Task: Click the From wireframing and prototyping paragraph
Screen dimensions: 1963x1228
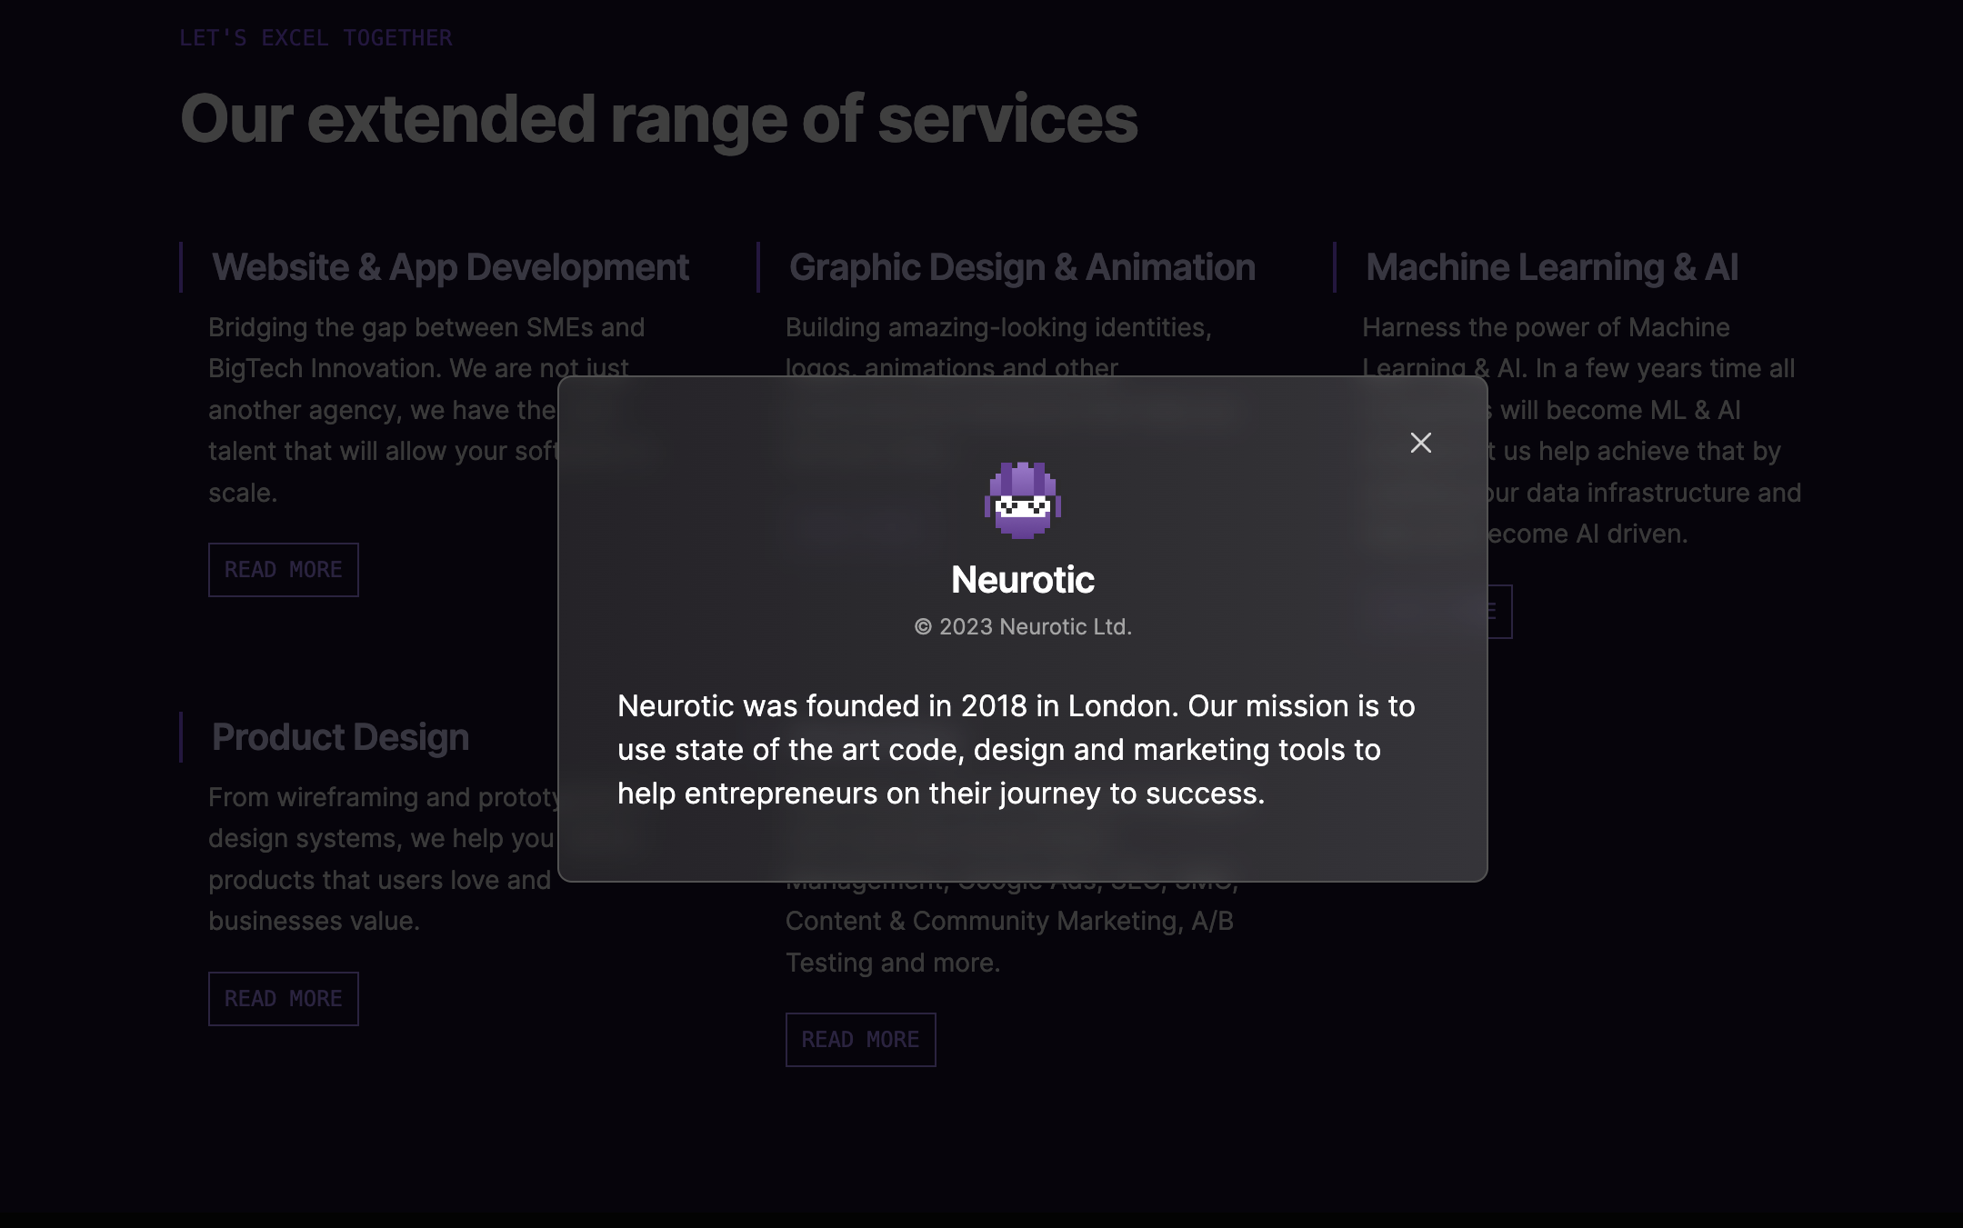Action: (x=382, y=798)
